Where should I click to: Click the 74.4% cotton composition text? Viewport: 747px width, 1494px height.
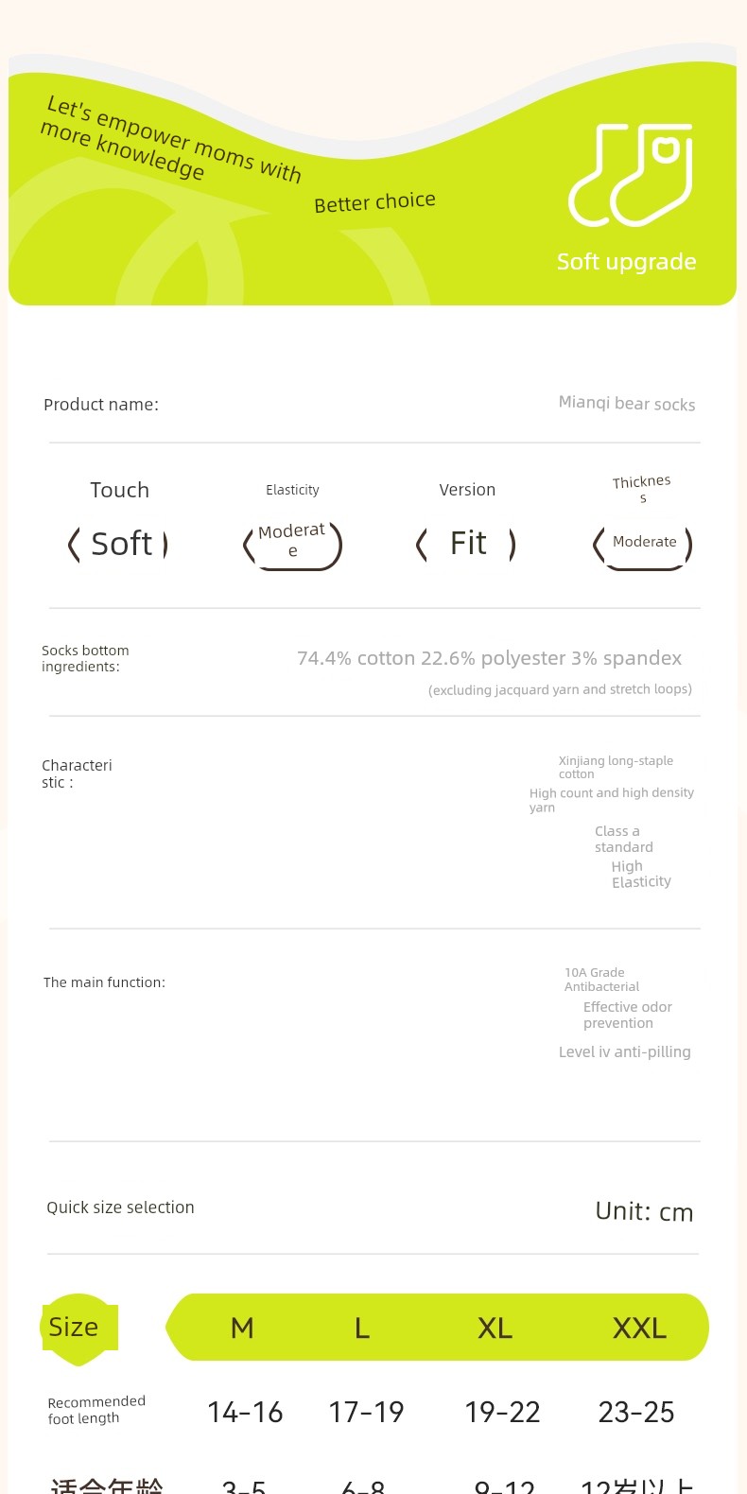[x=489, y=658]
